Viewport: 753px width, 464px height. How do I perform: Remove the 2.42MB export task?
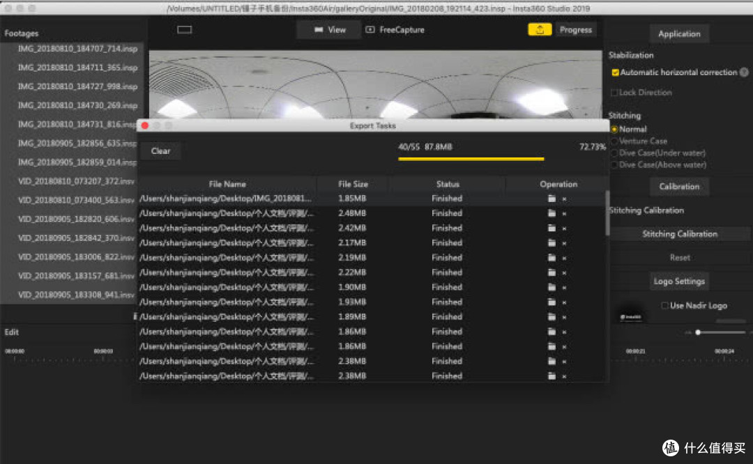pyautogui.click(x=564, y=229)
